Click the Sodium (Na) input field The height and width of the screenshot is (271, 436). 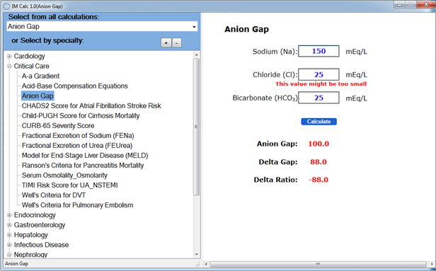click(x=319, y=51)
